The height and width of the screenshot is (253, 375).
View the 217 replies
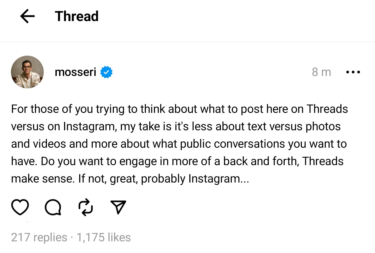point(39,237)
